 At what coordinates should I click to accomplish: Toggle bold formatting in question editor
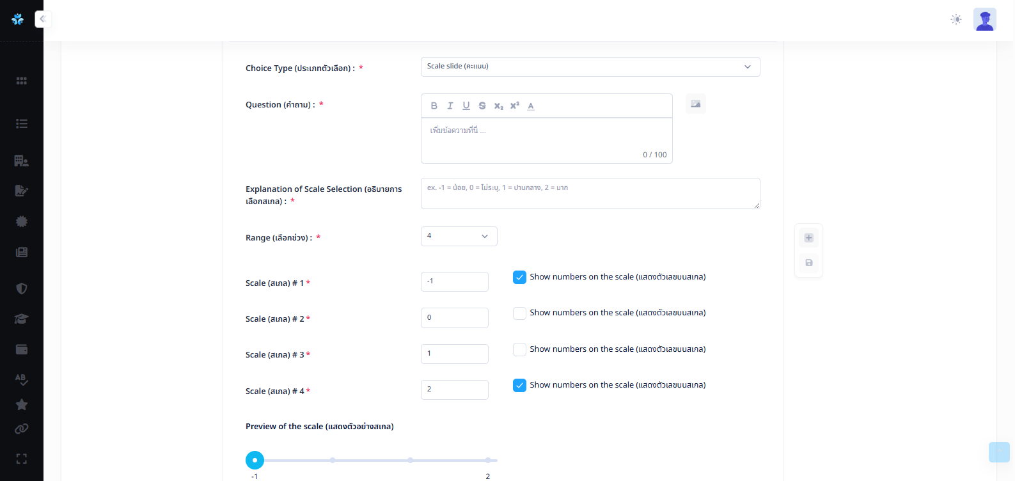[434, 106]
